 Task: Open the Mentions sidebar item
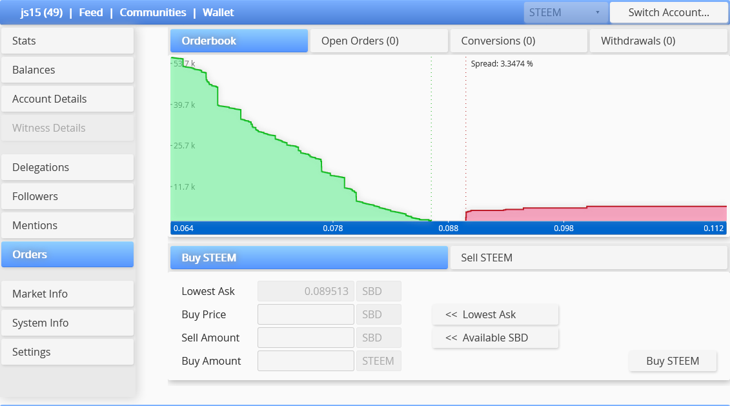pos(68,225)
